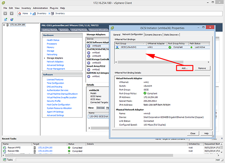Click the iSCSI Initiator dialog title icon
The image size is (225, 163).
tap(112, 28)
